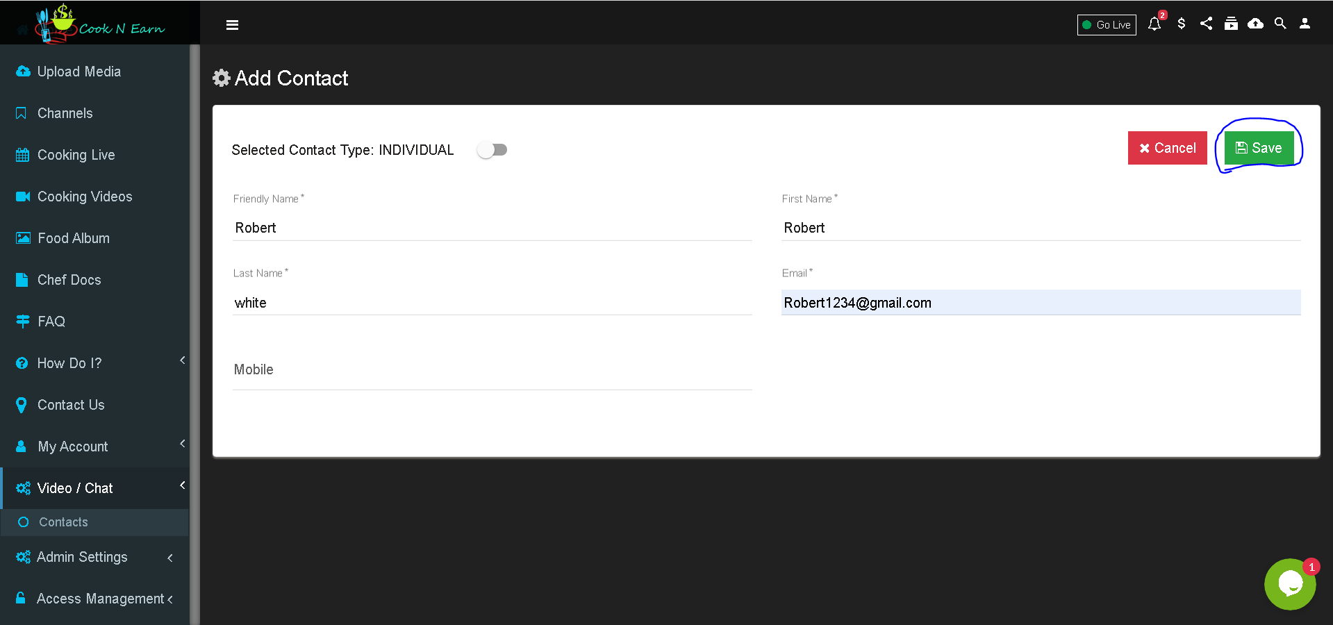
Task: Open the video library icon in header
Action: pos(1231,24)
